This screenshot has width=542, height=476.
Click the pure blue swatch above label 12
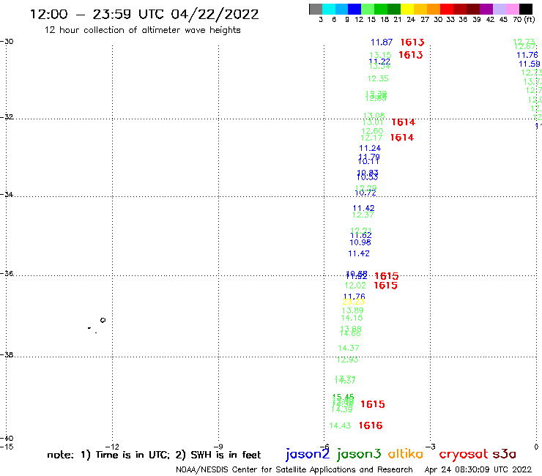click(354, 9)
